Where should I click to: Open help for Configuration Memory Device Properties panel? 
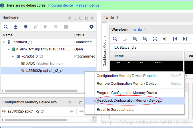click(x=69, y=103)
